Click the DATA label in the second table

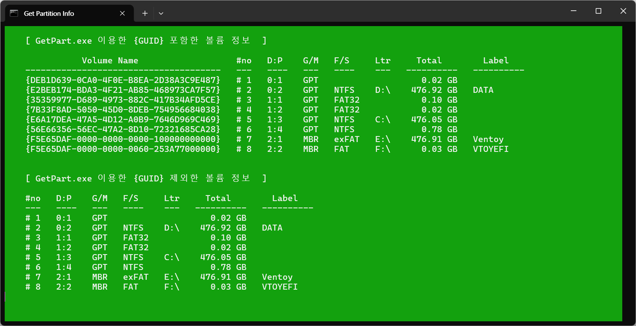(x=272, y=228)
